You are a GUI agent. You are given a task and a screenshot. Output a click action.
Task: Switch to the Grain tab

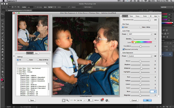[145, 16]
